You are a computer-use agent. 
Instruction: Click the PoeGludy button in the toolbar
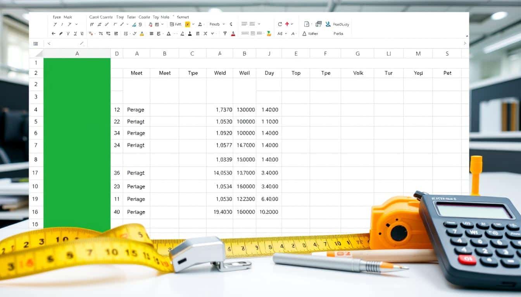click(341, 24)
